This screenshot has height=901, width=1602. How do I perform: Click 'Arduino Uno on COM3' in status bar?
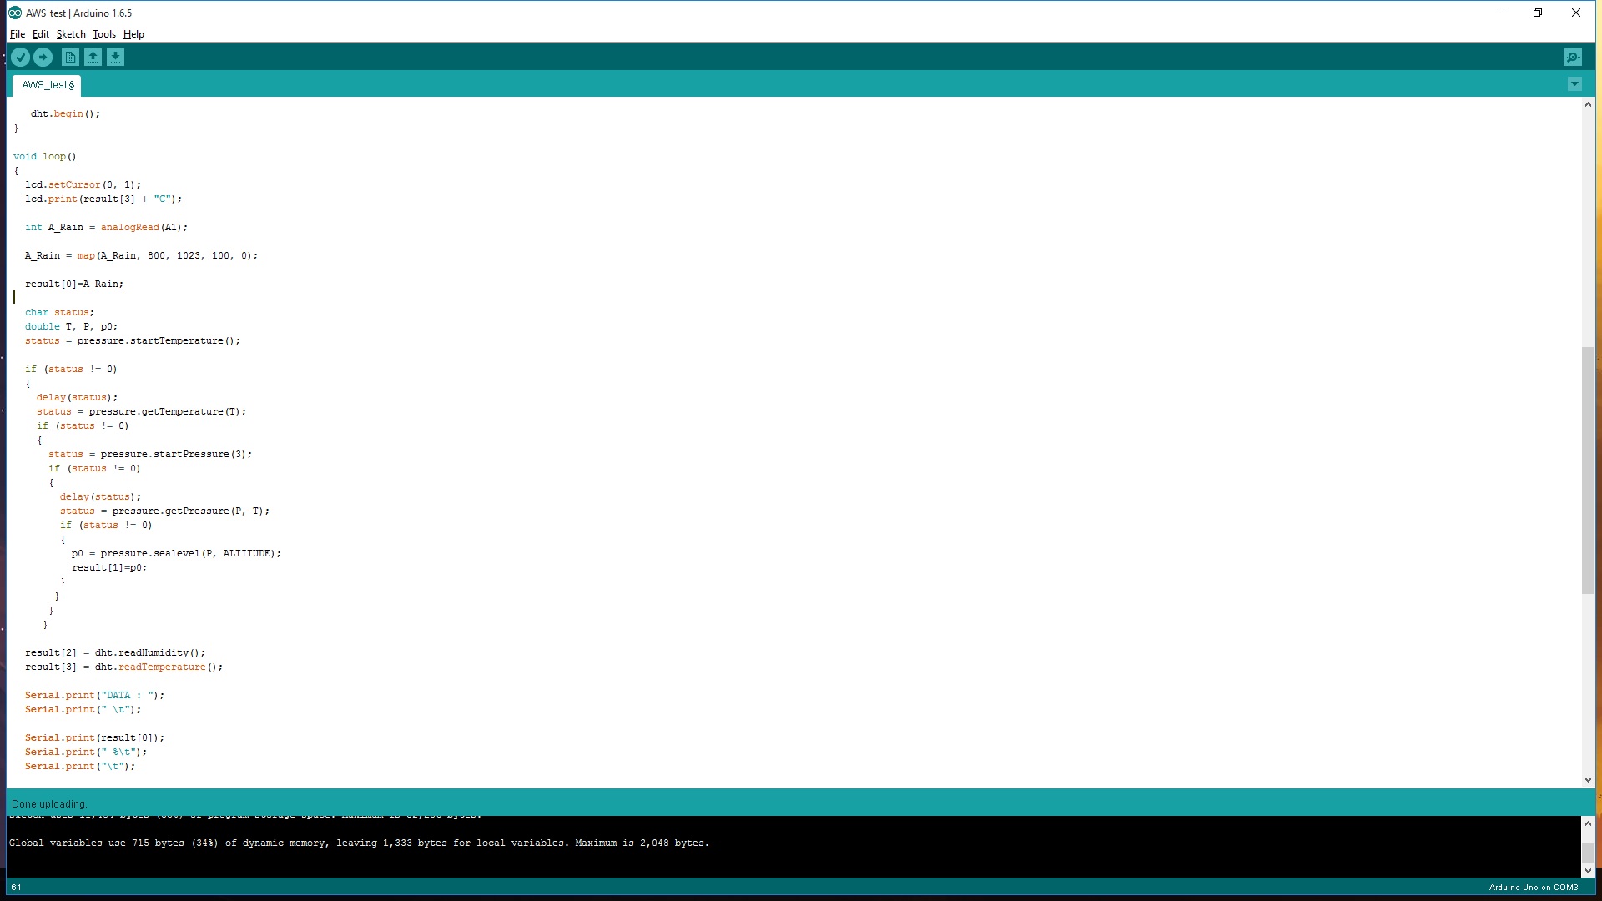pyautogui.click(x=1534, y=888)
